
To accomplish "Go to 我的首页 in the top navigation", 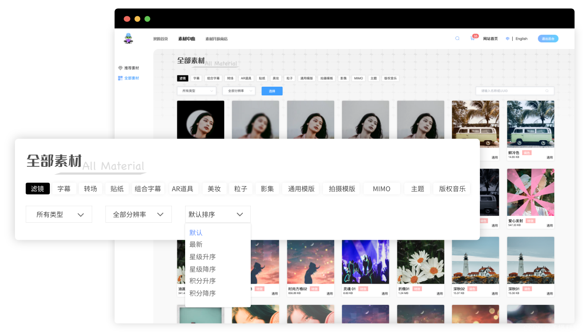I will (x=160, y=39).
